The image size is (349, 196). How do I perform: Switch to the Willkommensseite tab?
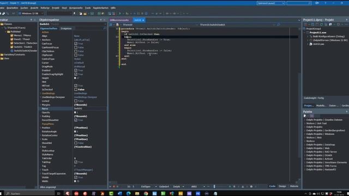pos(119,20)
